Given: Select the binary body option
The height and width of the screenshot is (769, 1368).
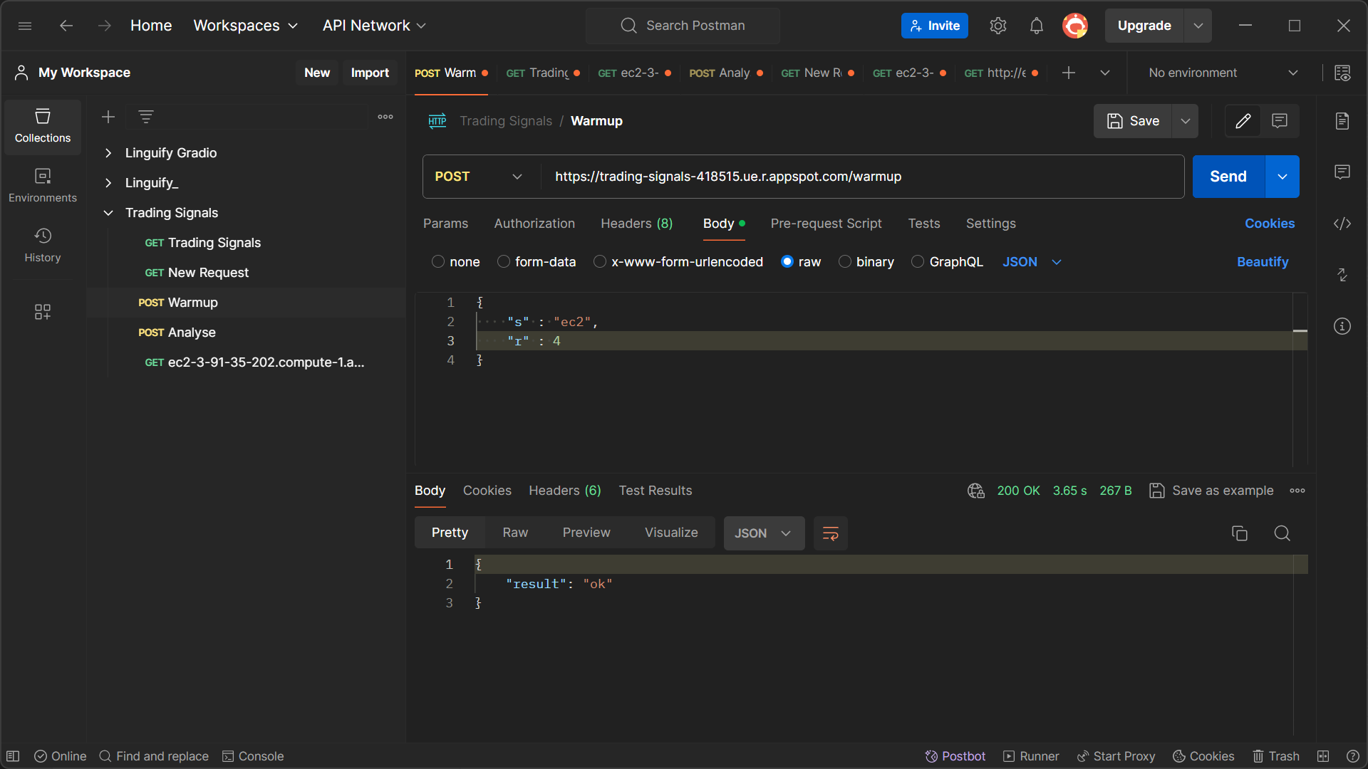Looking at the screenshot, I should tap(845, 262).
